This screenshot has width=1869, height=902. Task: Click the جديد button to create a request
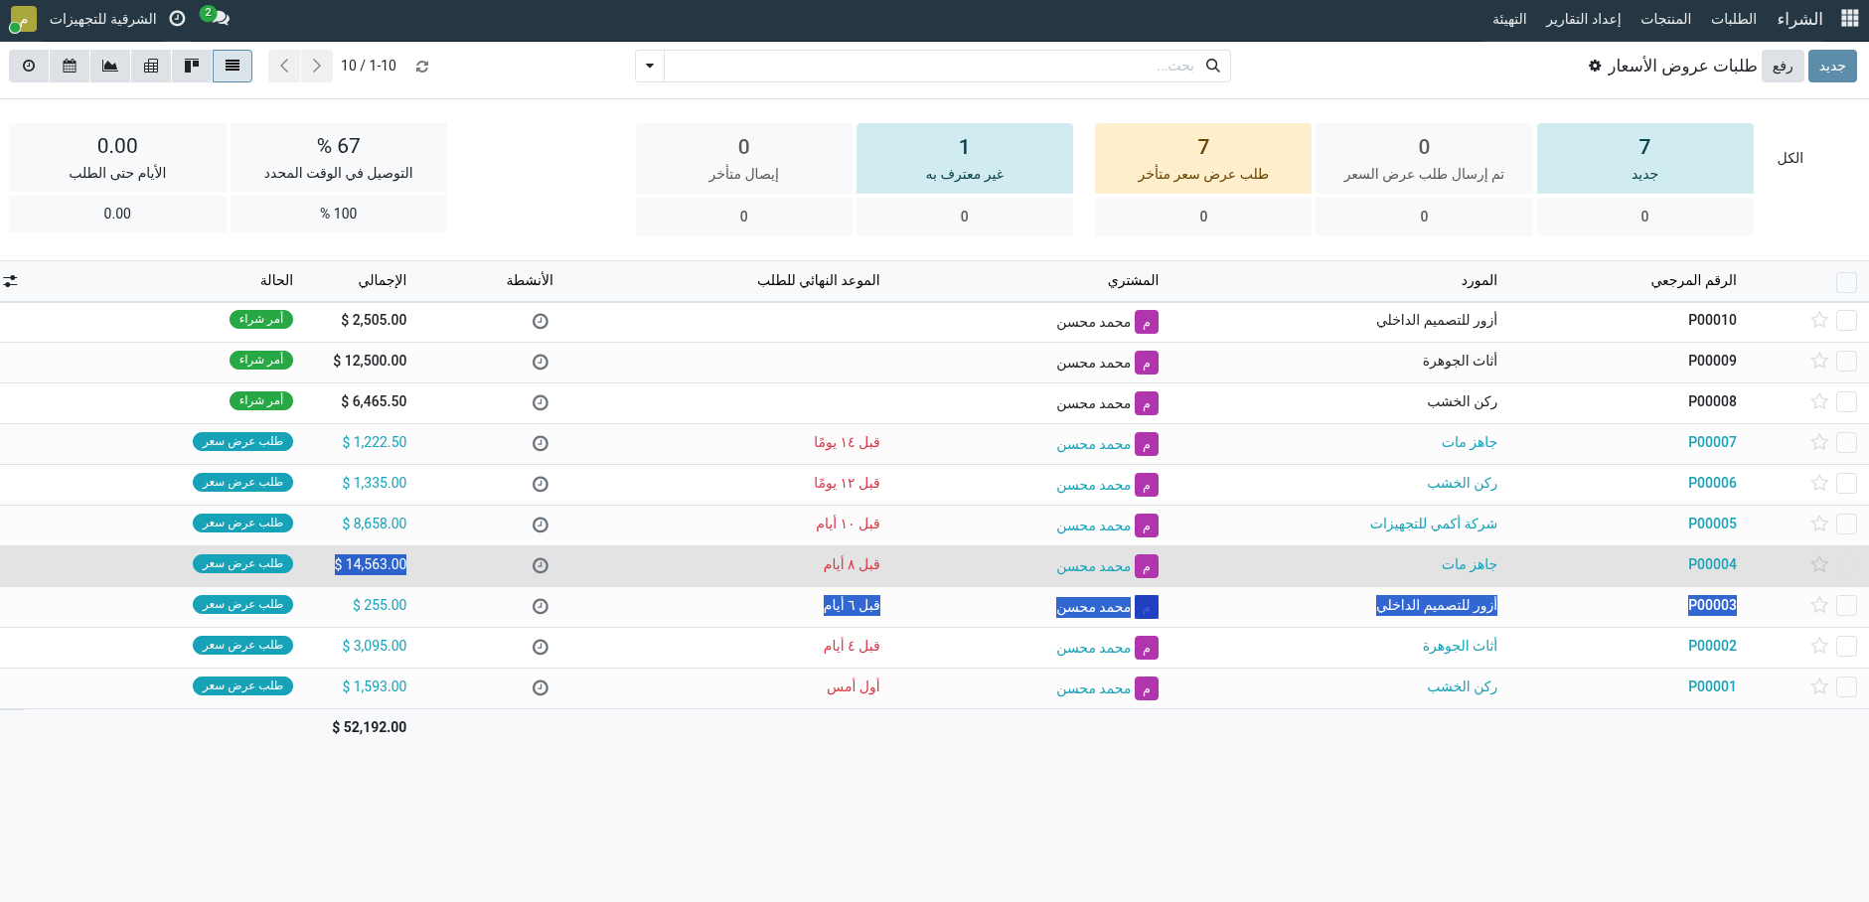coord(1833,66)
